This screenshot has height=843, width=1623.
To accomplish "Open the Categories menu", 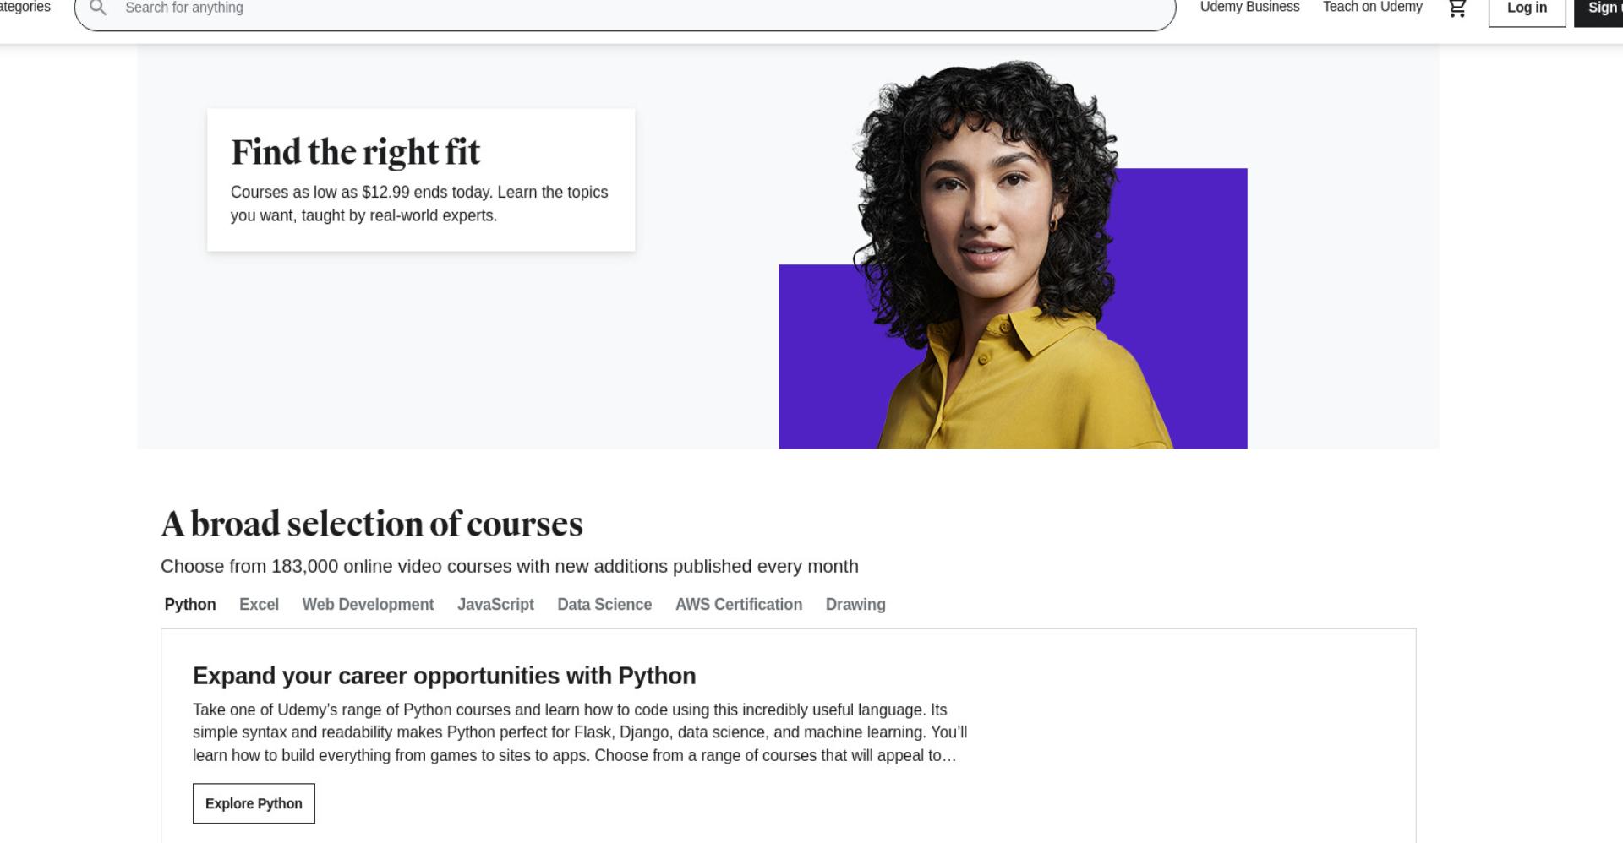I will (x=25, y=7).
